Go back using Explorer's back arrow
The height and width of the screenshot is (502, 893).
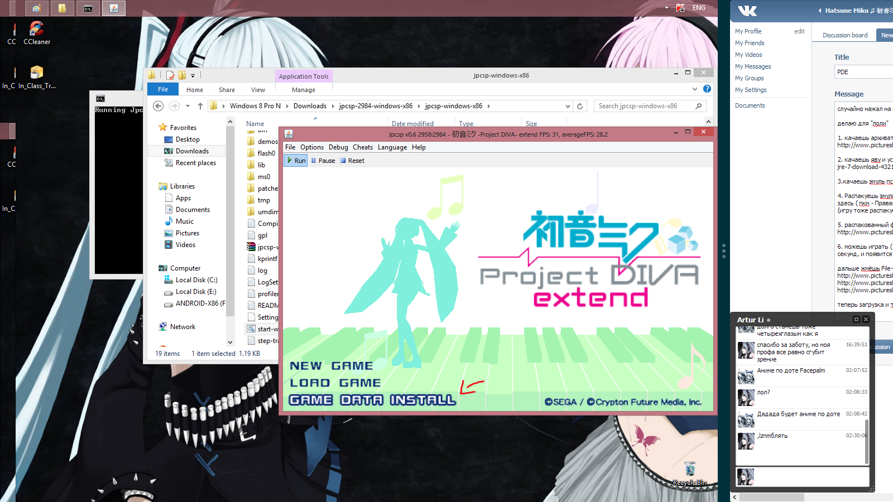159,106
